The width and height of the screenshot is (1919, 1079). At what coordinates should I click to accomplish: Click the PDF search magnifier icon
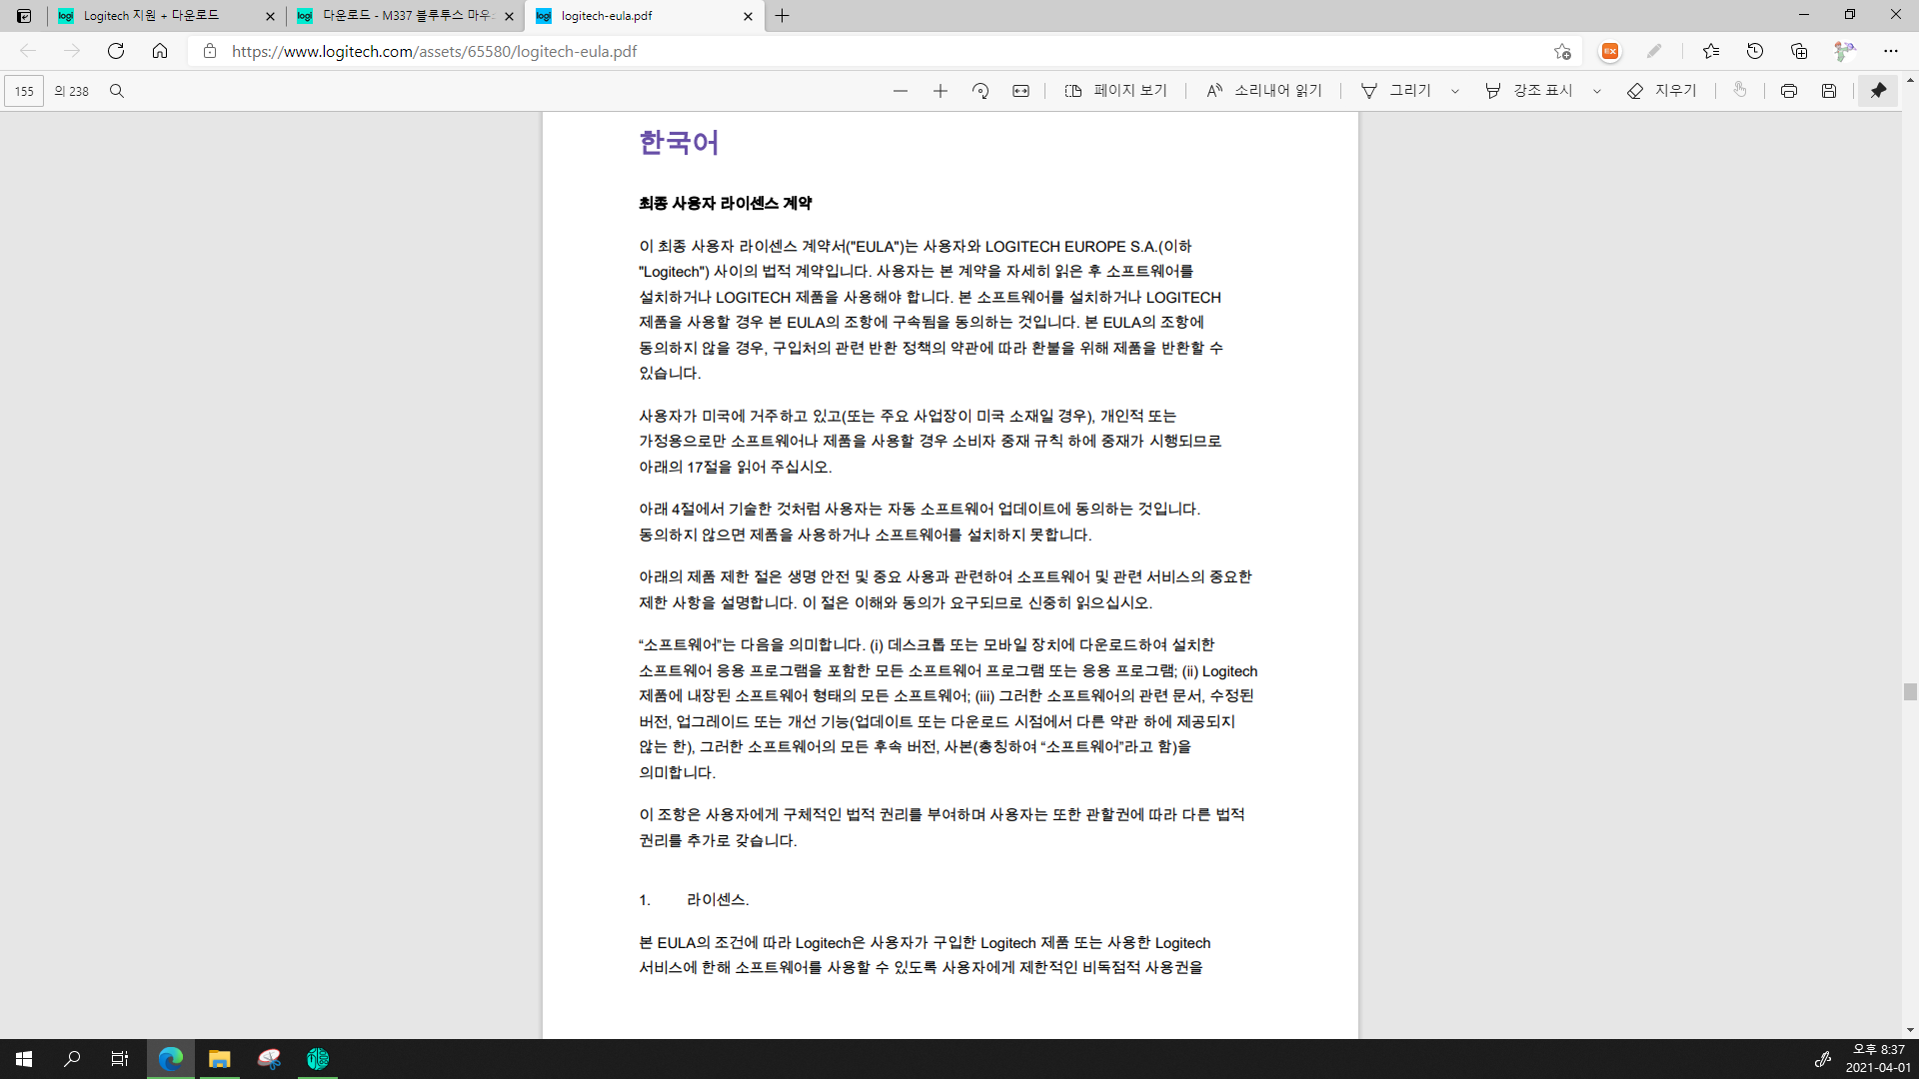[x=117, y=91]
